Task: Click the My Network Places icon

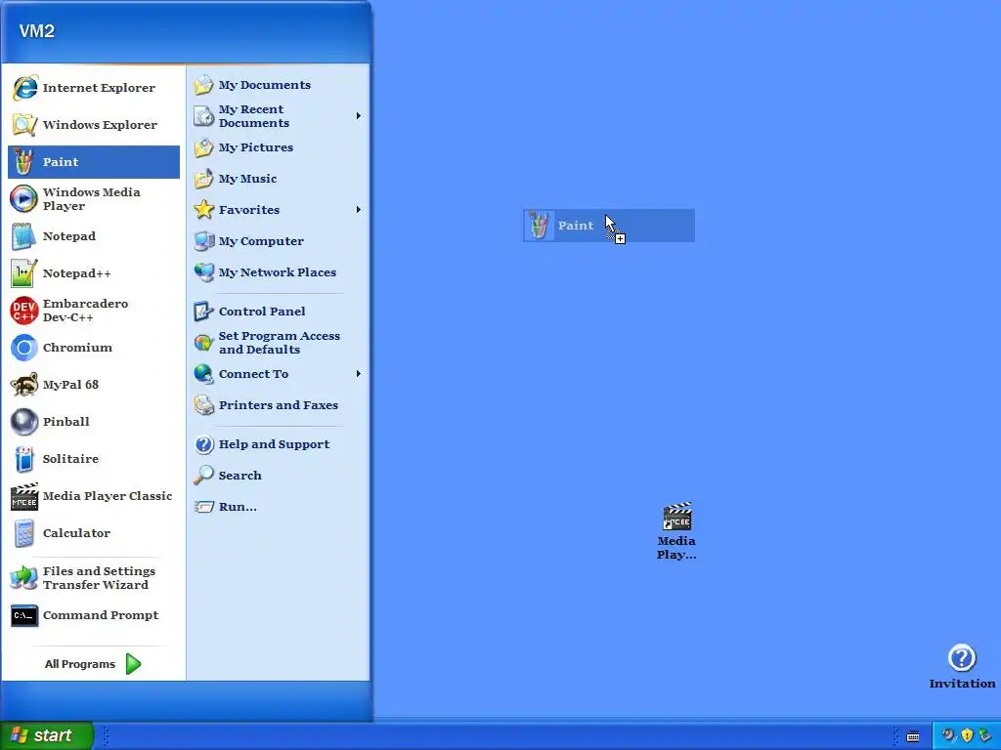Action: tap(203, 272)
